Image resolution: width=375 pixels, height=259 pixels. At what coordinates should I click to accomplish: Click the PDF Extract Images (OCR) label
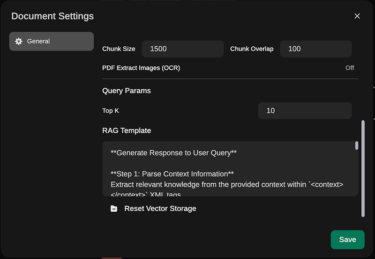click(x=141, y=68)
